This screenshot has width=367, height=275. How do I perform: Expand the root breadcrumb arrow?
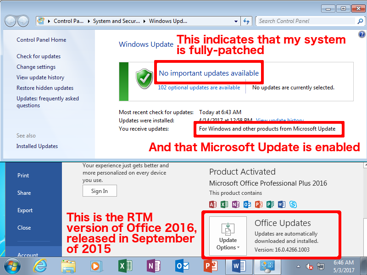point(49,21)
